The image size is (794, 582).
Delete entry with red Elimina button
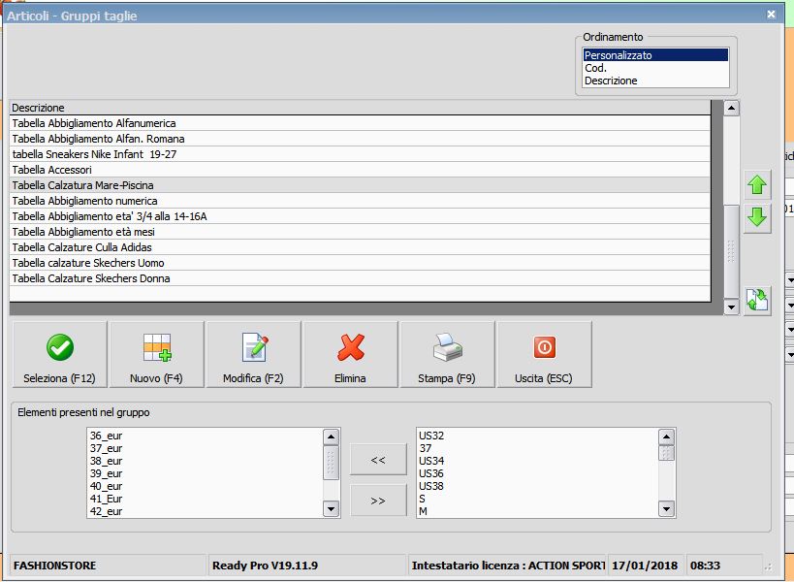coord(350,355)
